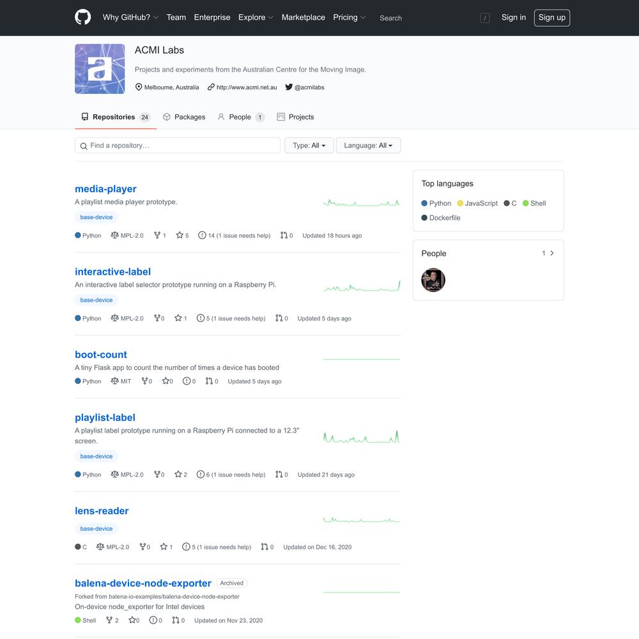
Task: Open interactive-label pull requests icon
Action: (279, 318)
